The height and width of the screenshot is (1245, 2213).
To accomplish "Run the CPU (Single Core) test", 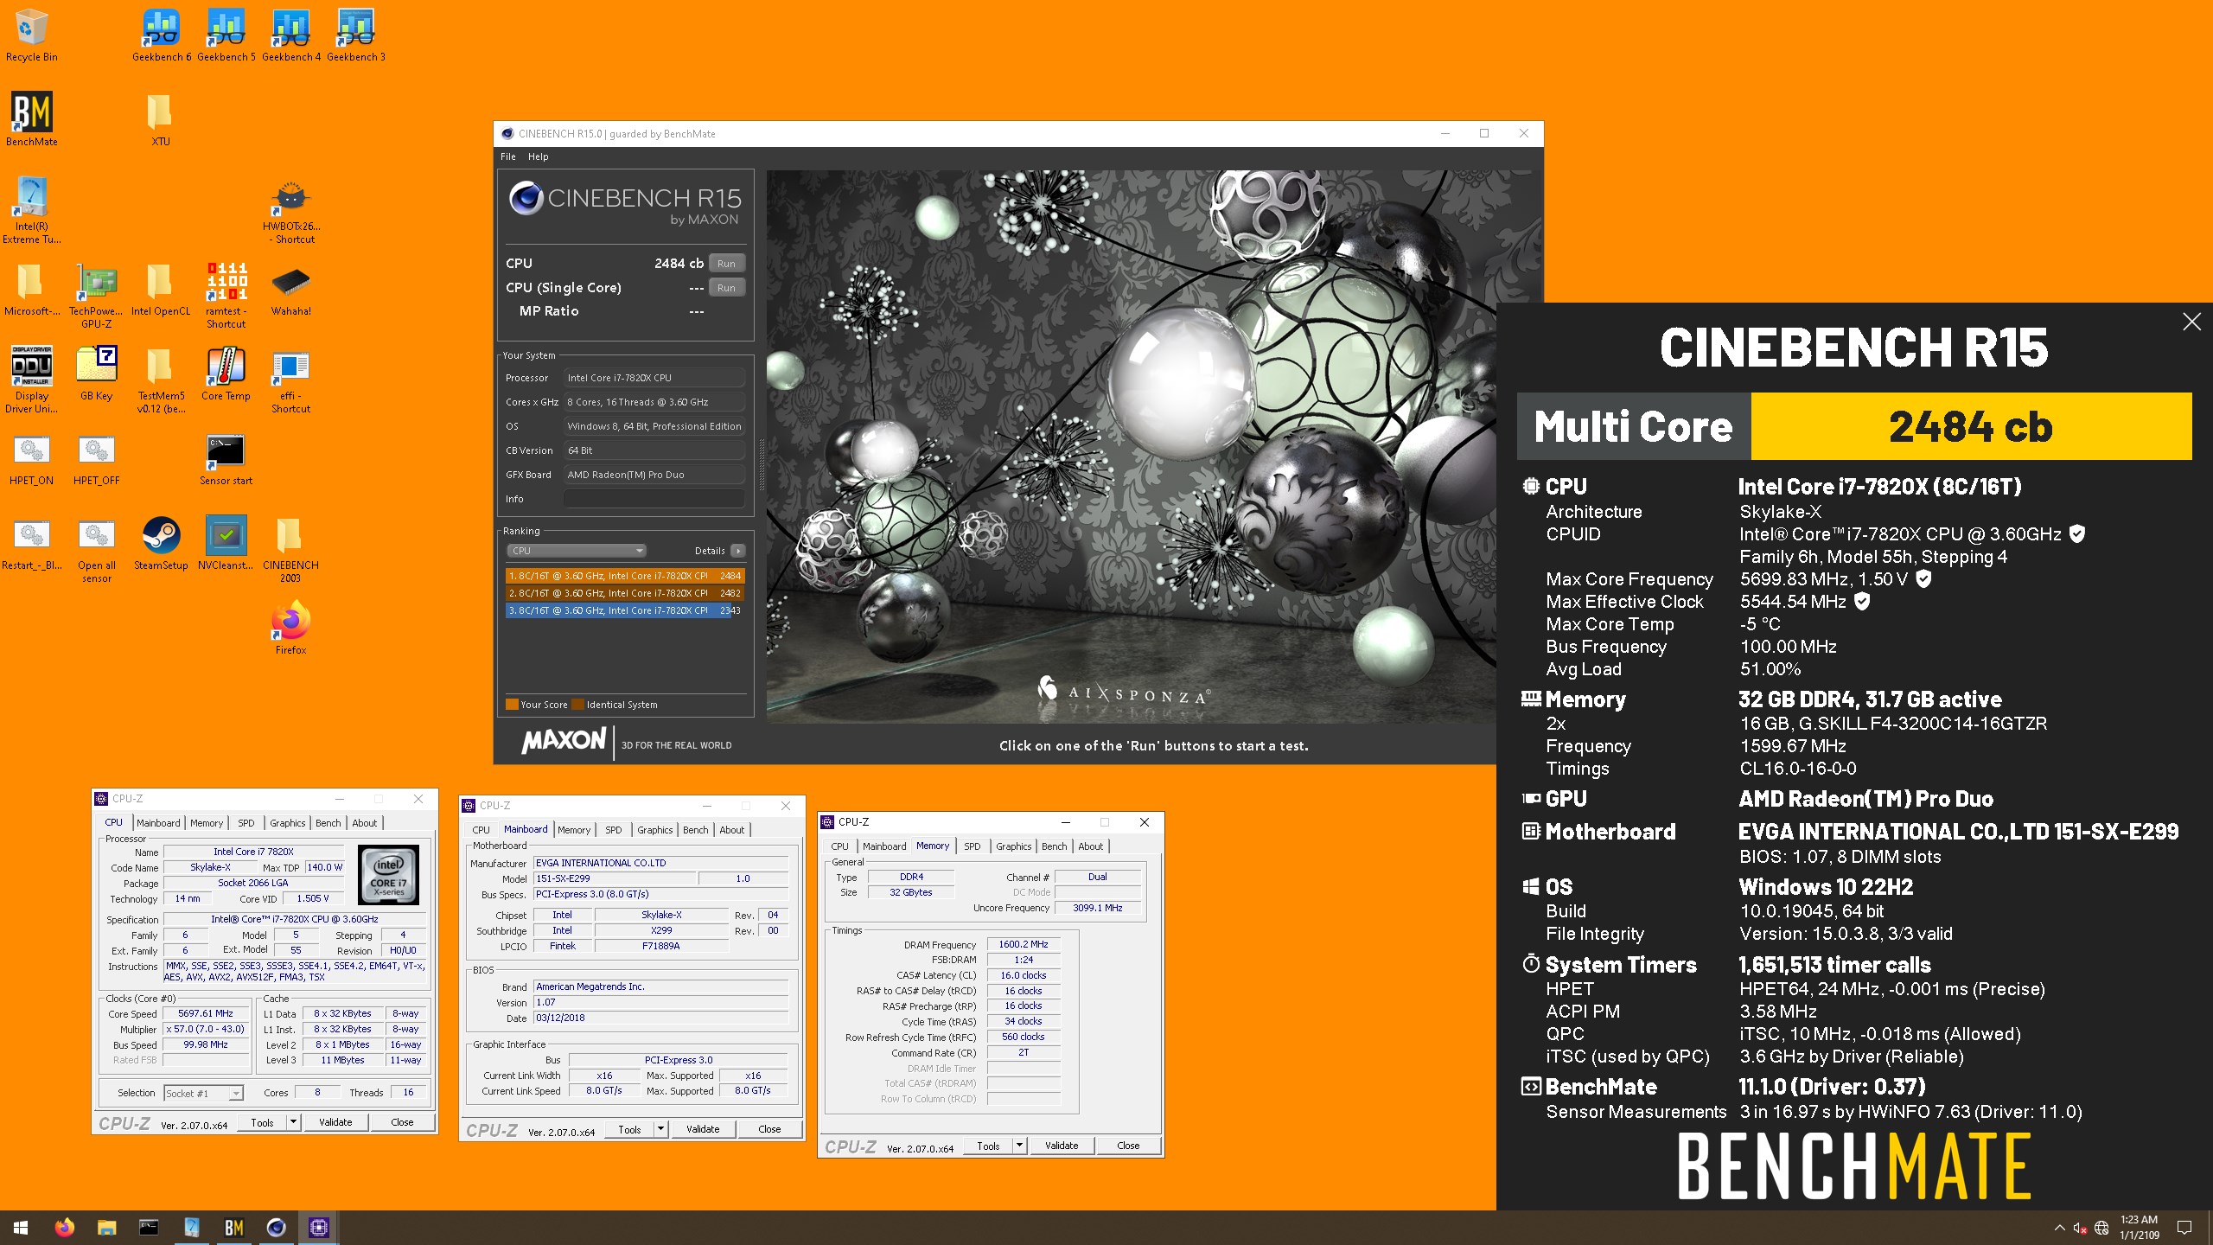I will (x=726, y=288).
